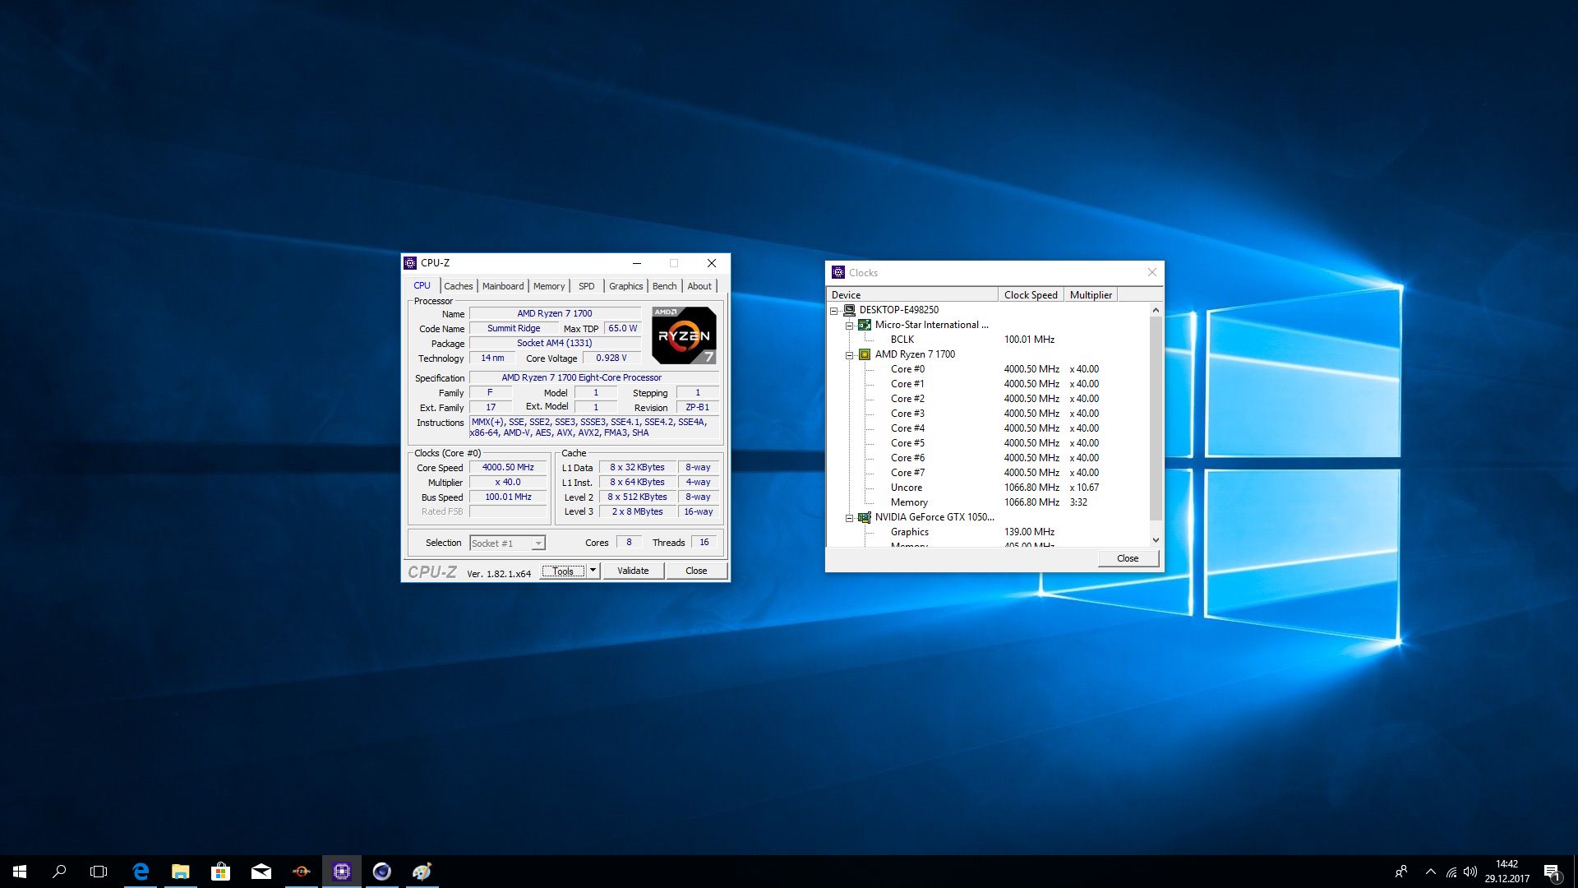The height and width of the screenshot is (888, 1578).
Task: Collapse the NVIDIA GeForce GTX 1050 node
Action: [x=849, y=518]
